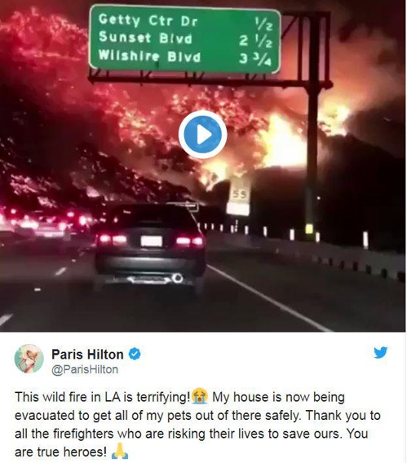Click the praying hands emoji

click(120, 452)
